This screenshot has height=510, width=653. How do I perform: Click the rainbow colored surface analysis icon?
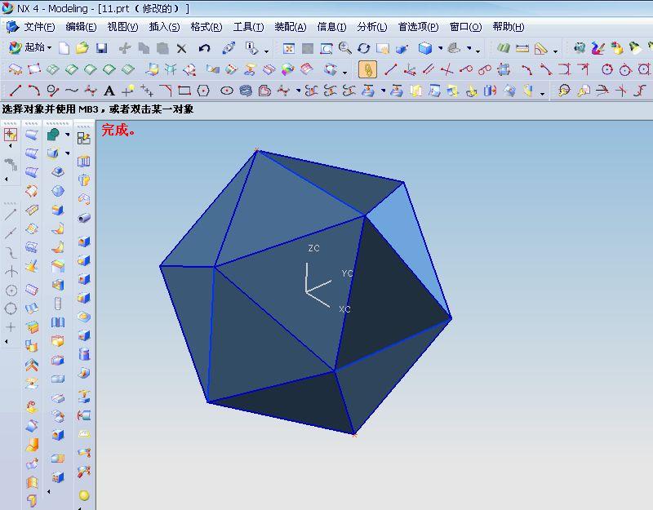tap(287, 69)
